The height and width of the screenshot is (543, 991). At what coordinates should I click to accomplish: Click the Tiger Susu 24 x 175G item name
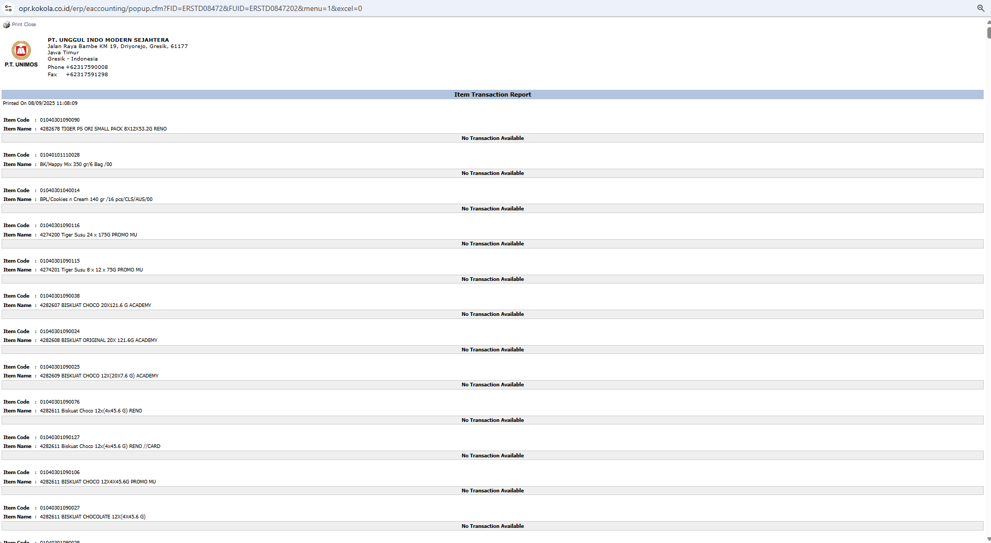[88, 235]
